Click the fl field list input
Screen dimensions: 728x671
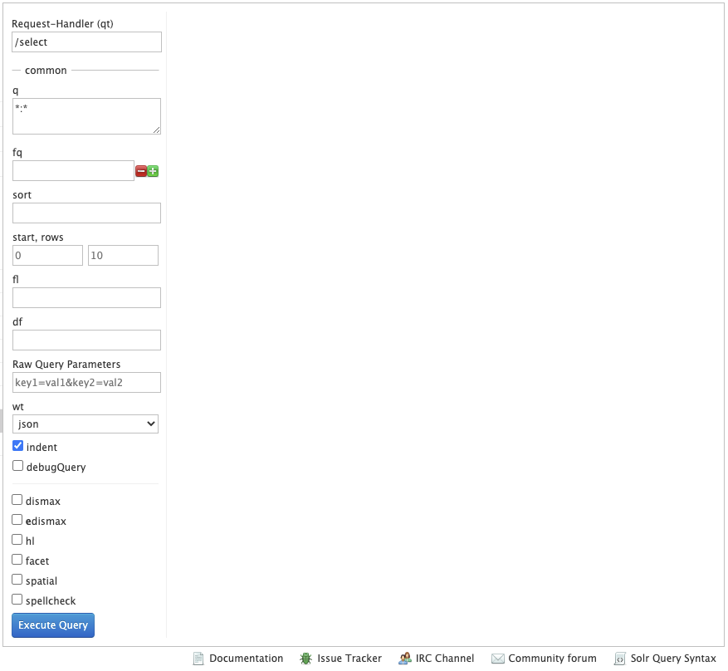(87, 297)
